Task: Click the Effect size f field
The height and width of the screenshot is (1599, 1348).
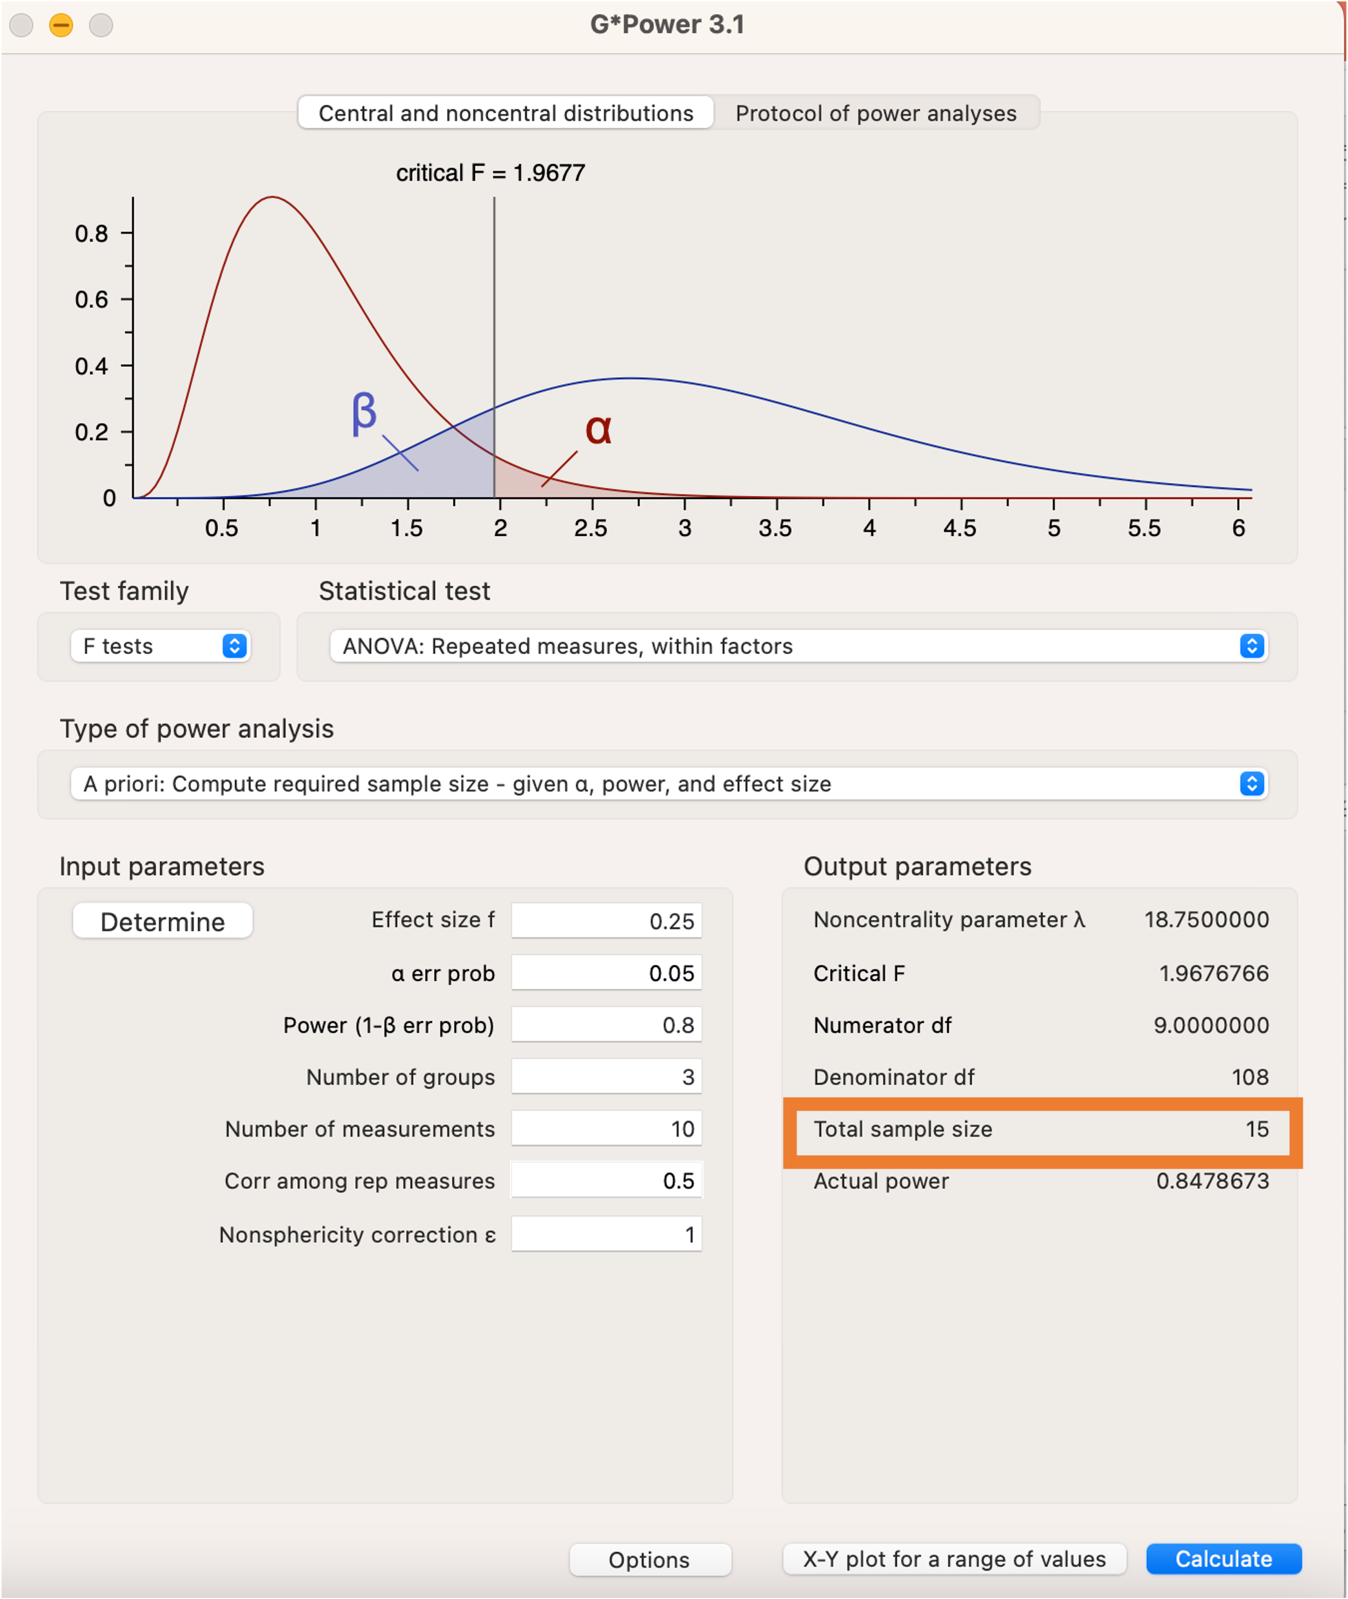Action: tap(606, 920)
